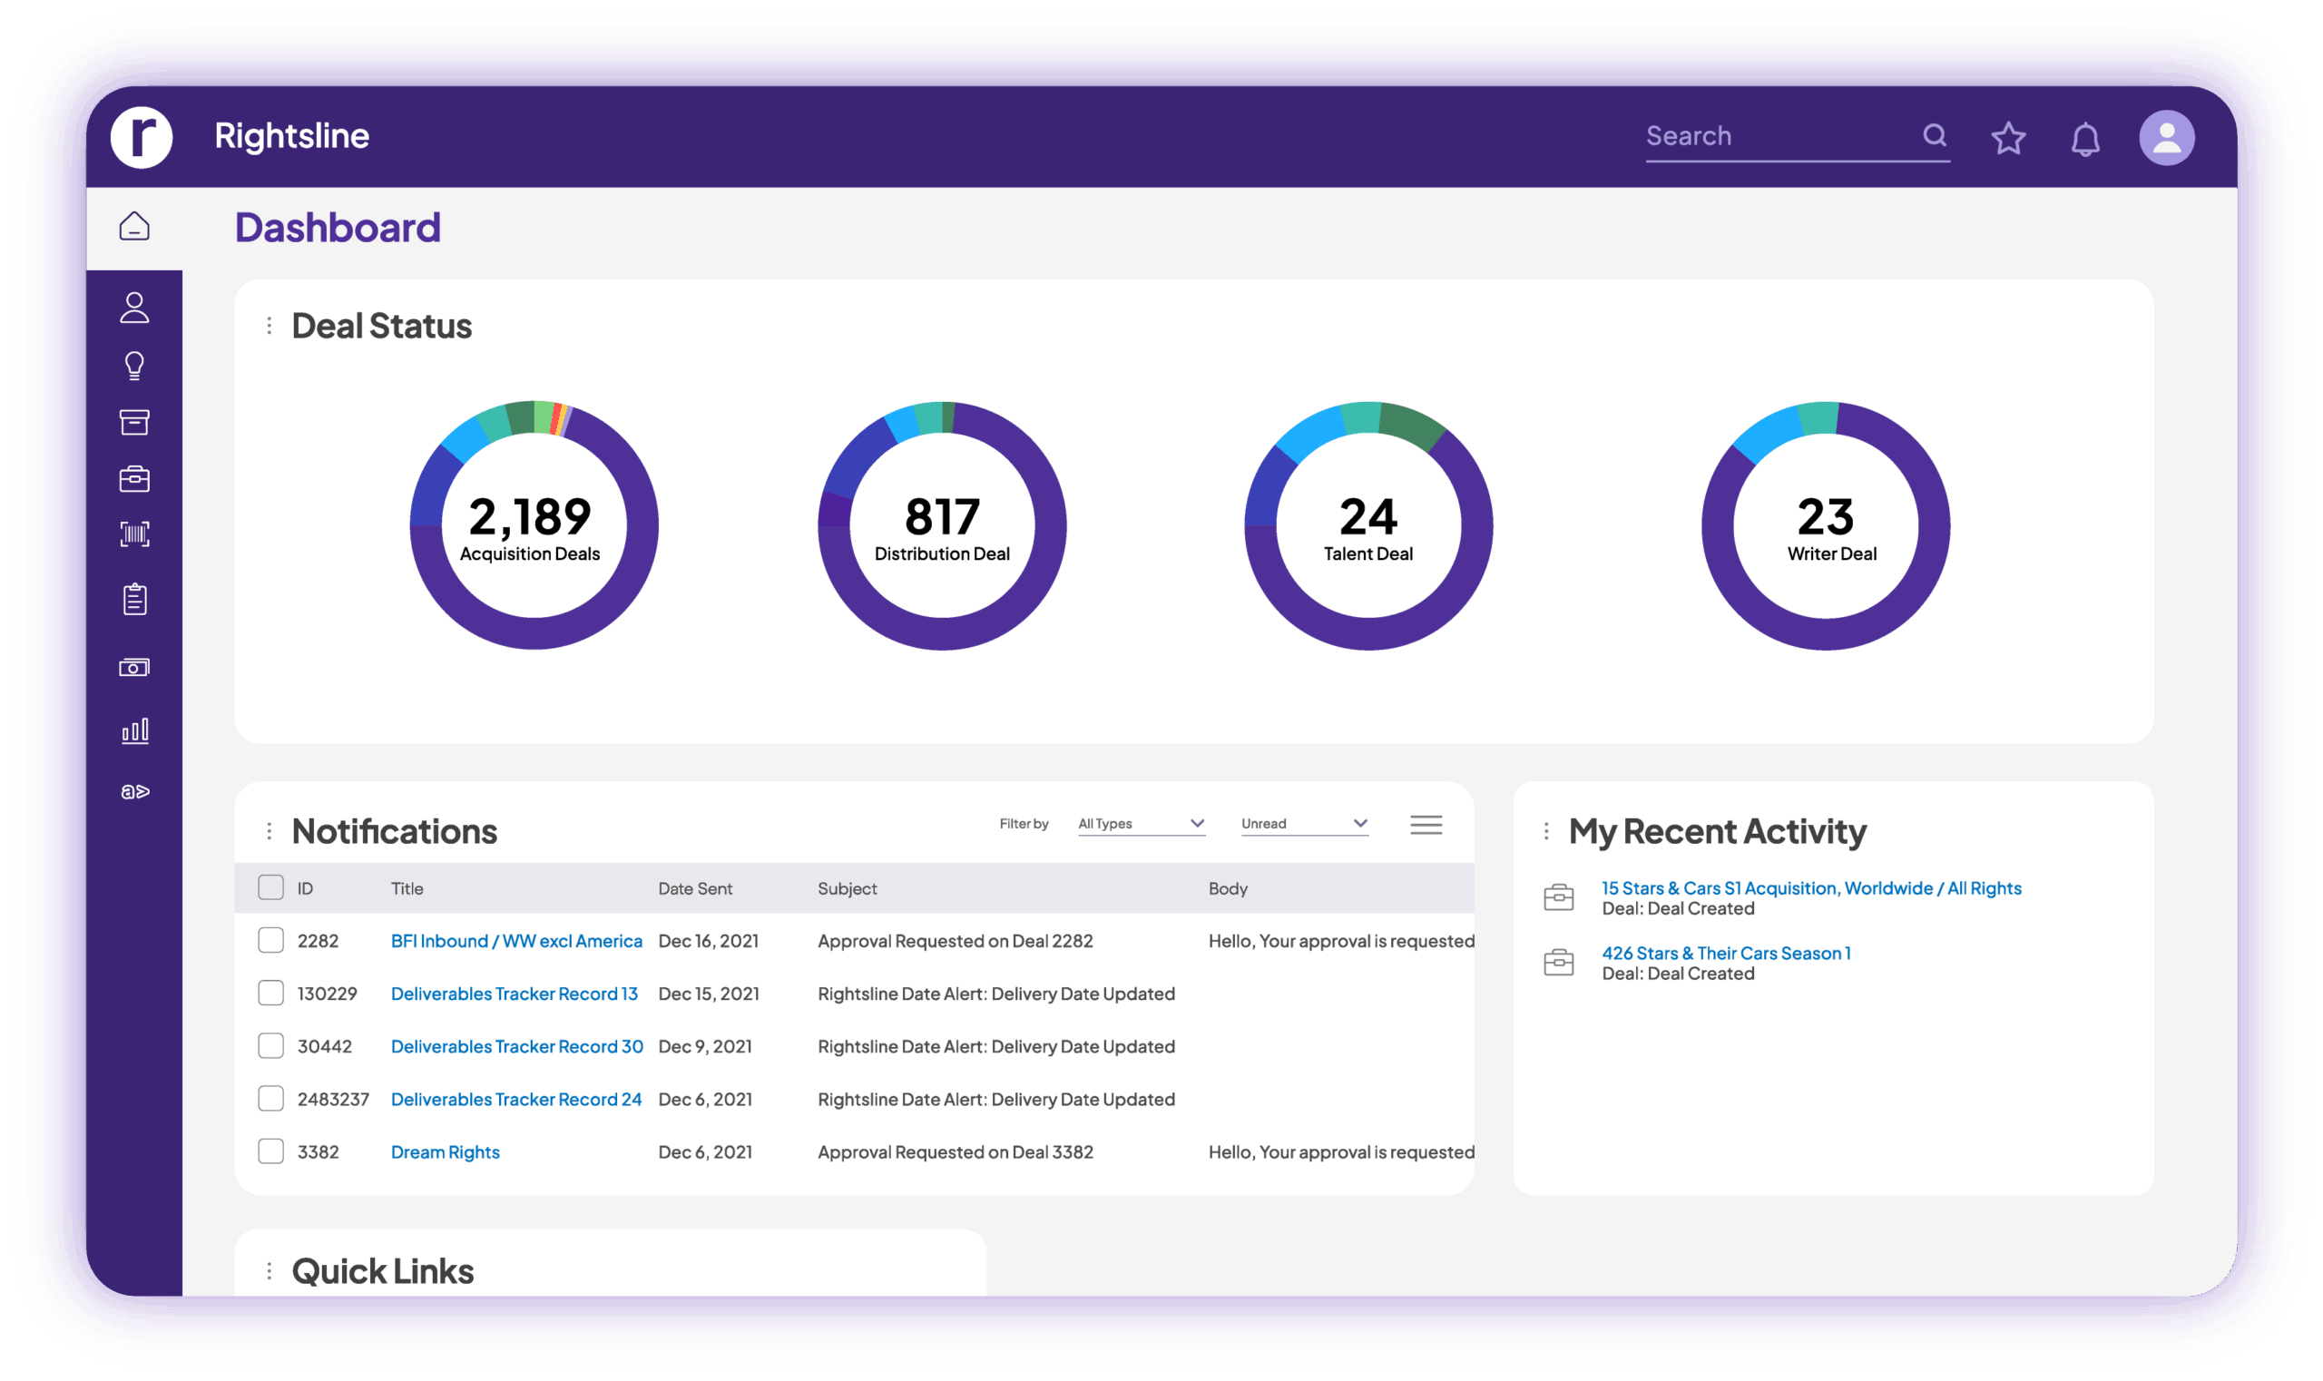Image resolution: width=2323 pixels, height=1381 pixels.
Task: Check the box for notification 130229
Action: tap(270, 994)
